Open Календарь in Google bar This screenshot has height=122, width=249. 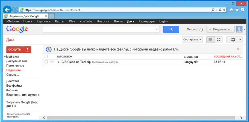[x=147, y=21]
